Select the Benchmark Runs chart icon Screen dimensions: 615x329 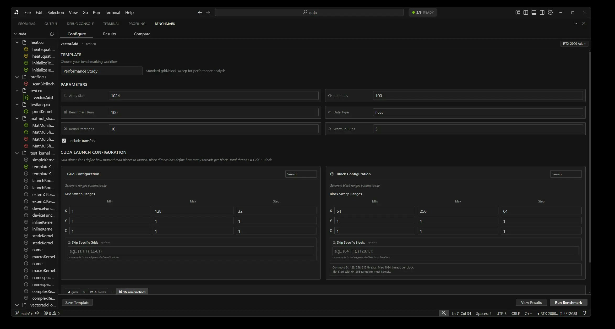(x=65, y=112)
